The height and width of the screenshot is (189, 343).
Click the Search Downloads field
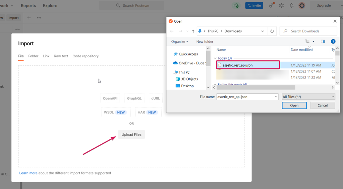(x=309, y=31)
